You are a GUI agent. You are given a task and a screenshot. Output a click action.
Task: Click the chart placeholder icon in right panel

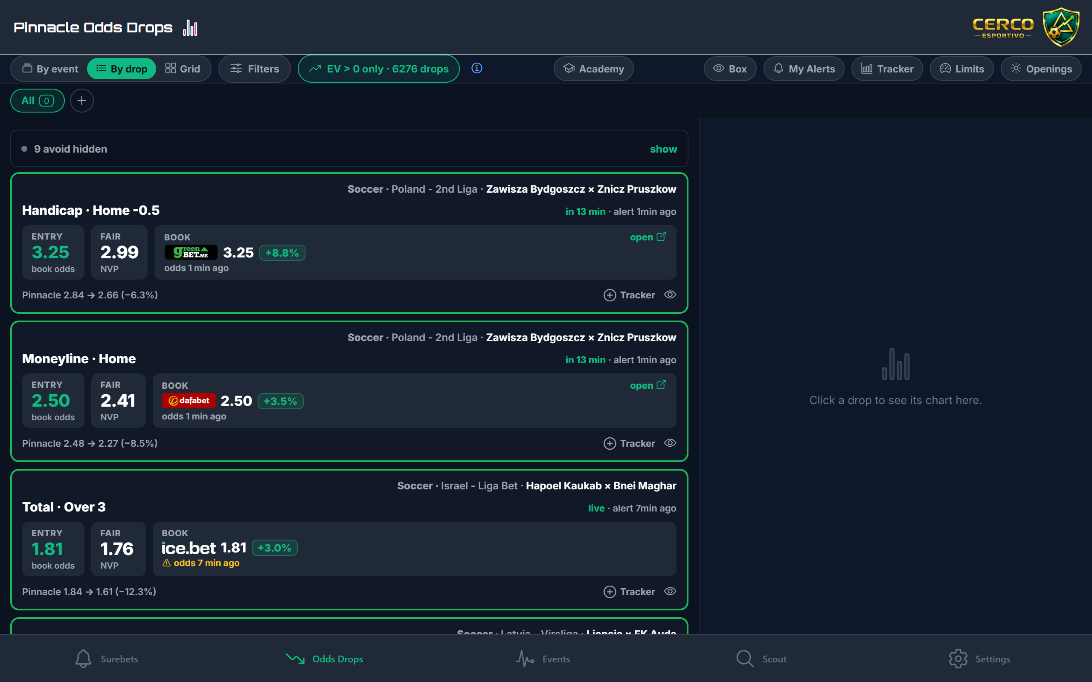(x=895, y=364)
